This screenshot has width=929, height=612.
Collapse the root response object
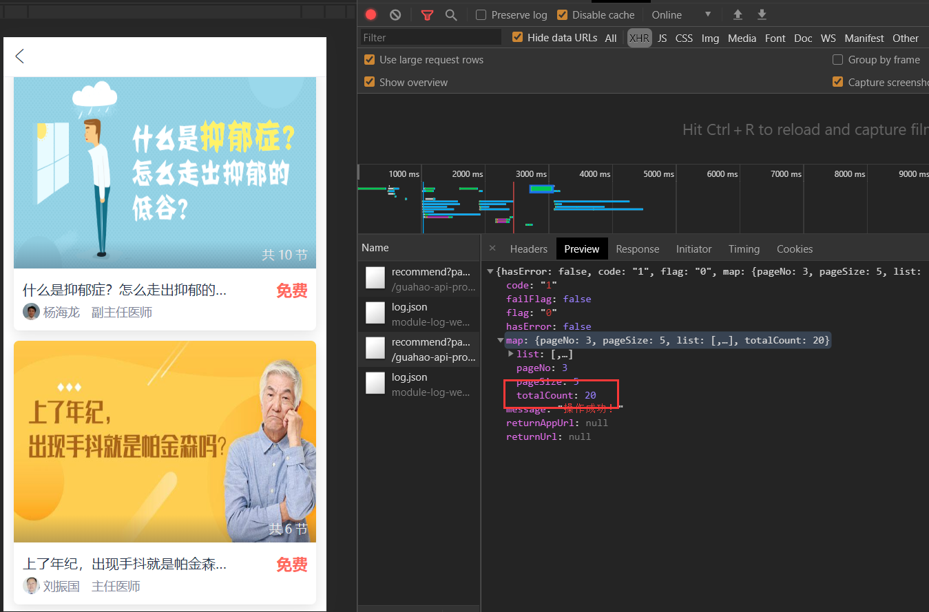490,271
